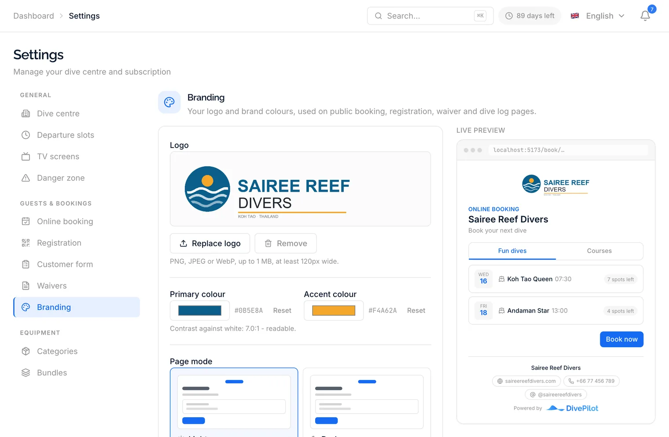This screenshot has width=669, height=437.
Task: Click the Branding palette icon in header
Action: coord(169,102)
